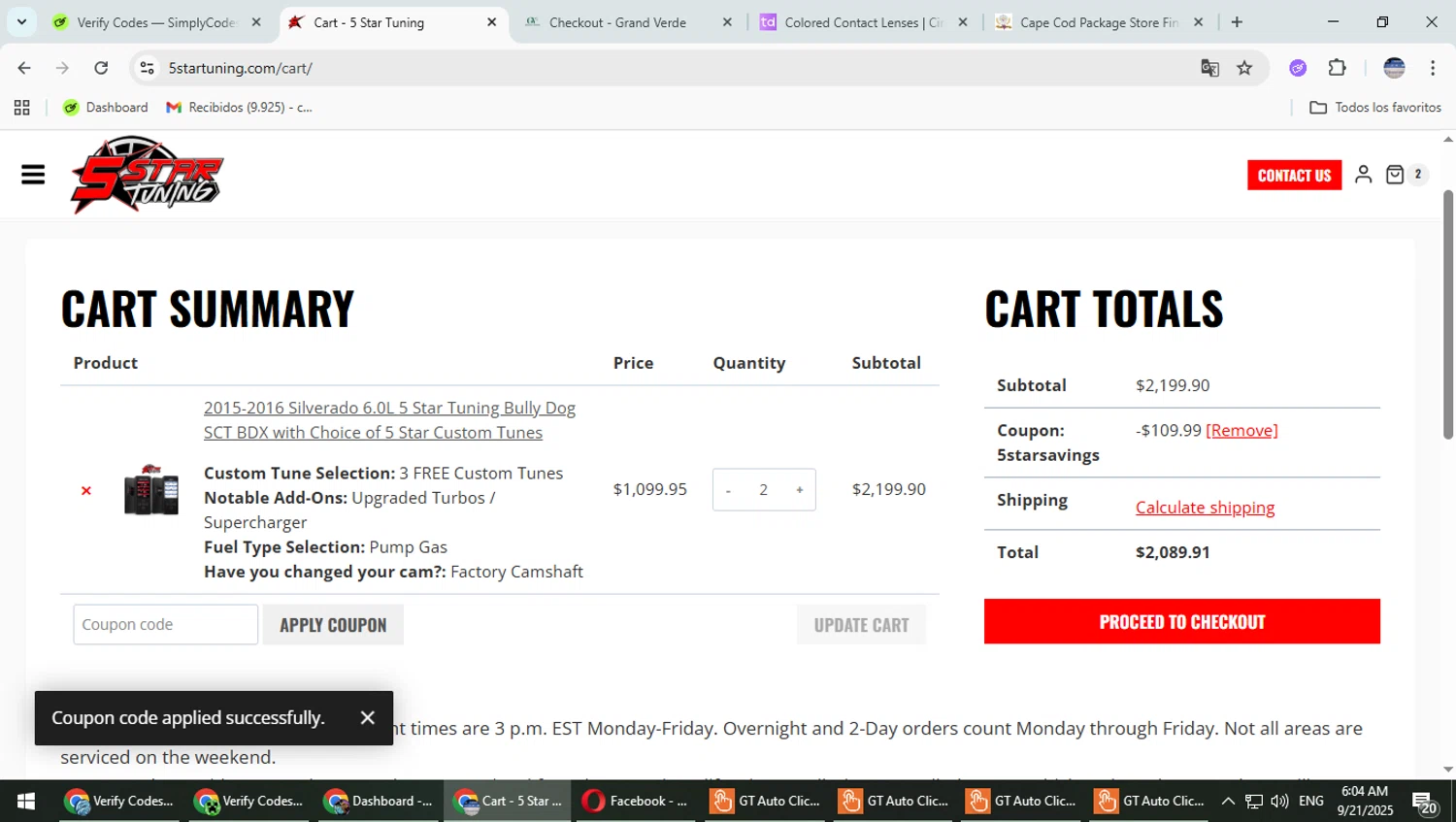Remove the Silverado item with red X
The width and height of the screenshot is (1456, 822).
tap(86, 491)
